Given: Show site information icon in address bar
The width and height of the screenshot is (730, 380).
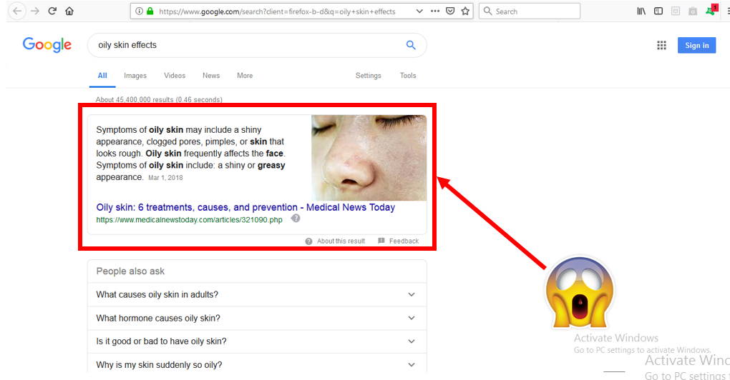Looking at the screenshot, I should point(139,11).
